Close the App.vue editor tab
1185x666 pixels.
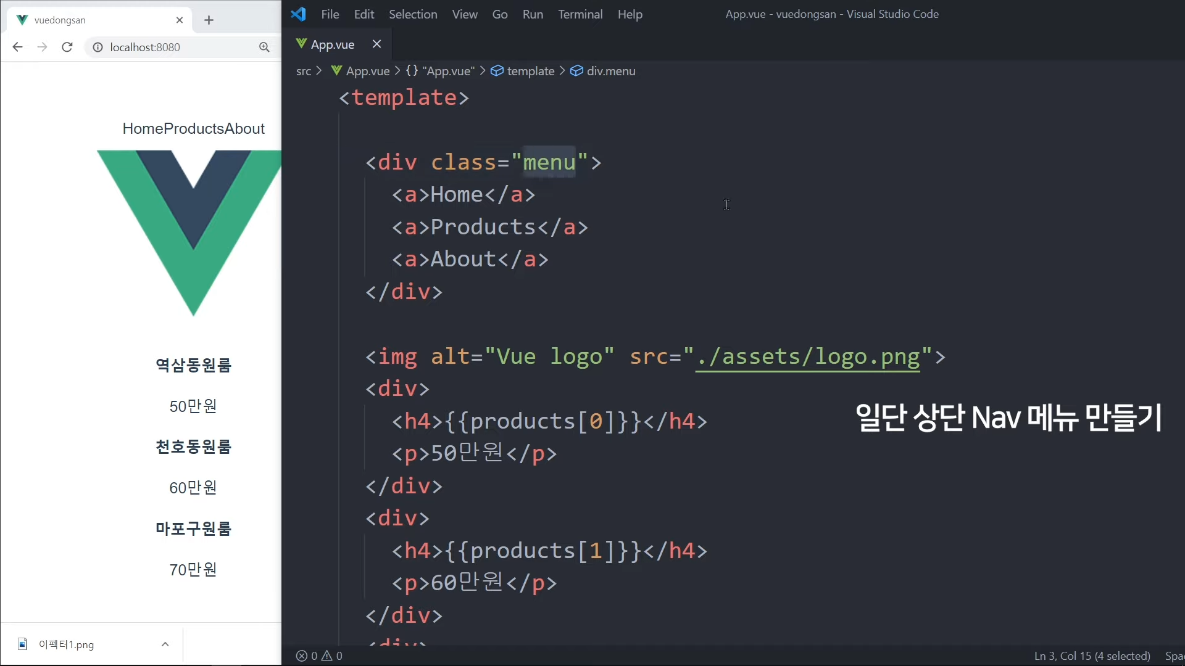(376, 44)
